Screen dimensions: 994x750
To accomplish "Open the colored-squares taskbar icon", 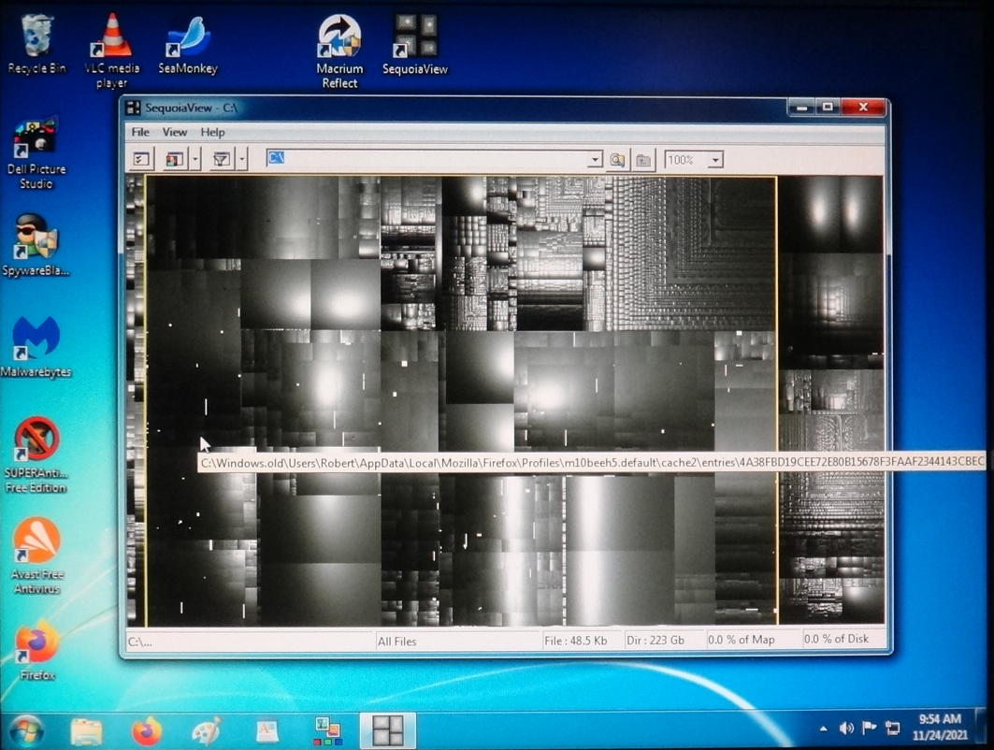I will 327,731.
